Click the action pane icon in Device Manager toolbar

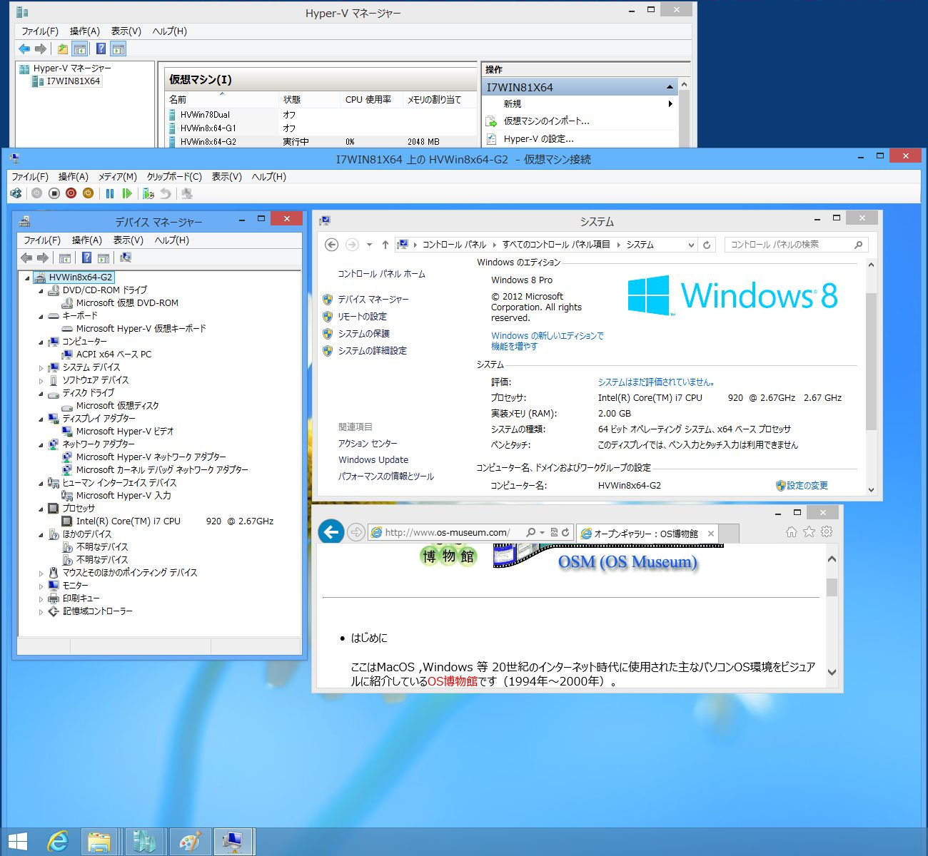104,258
